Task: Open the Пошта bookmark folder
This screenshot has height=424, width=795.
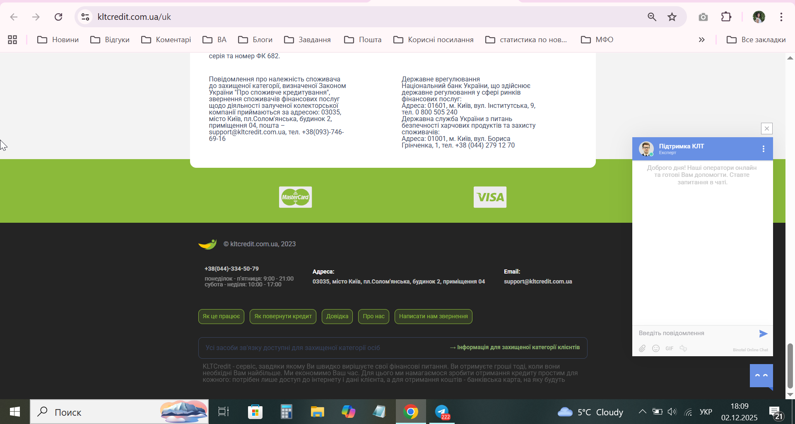Action: [x=363, y=40]
